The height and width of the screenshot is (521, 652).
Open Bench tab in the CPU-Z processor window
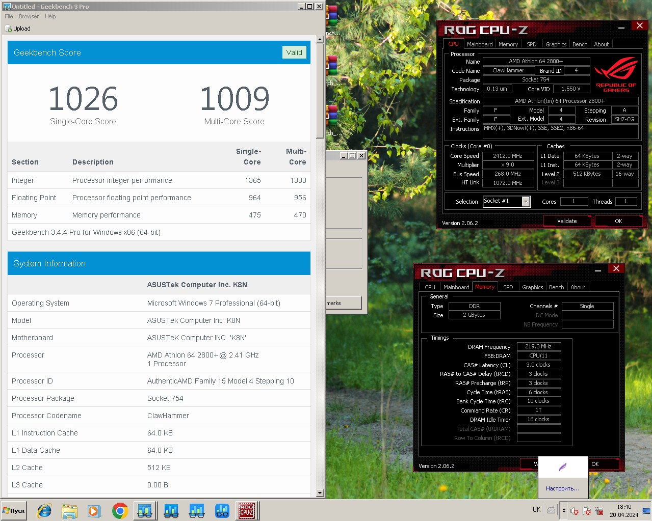pyautogui.click(x=580, y=44)
